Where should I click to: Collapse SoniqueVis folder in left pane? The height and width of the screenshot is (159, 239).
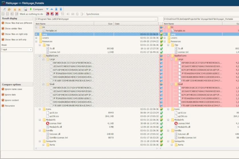pos(40,141)
